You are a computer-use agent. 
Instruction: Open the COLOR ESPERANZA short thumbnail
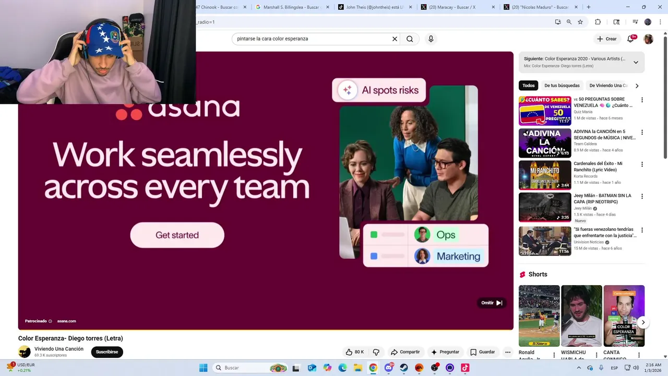(x=624, y=316)
